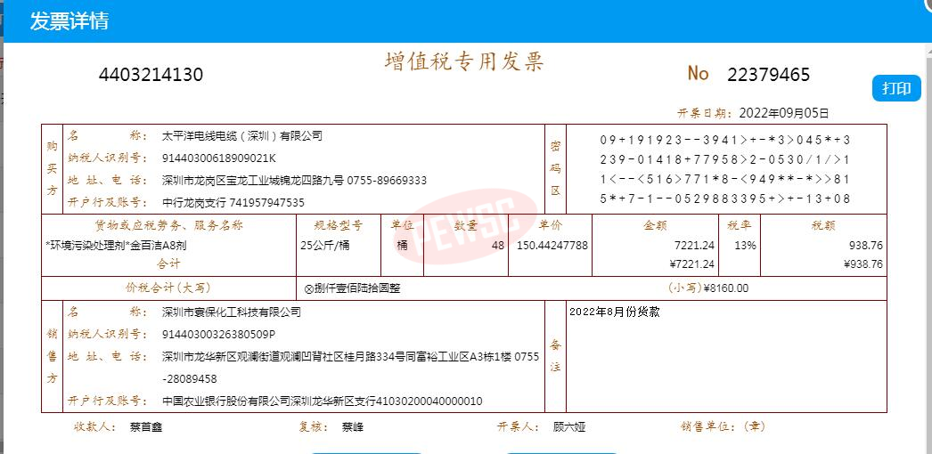This screenshot has height=454, width=932.
Task: Click the 价税合计(大写) label
Action: pos(168,288)
